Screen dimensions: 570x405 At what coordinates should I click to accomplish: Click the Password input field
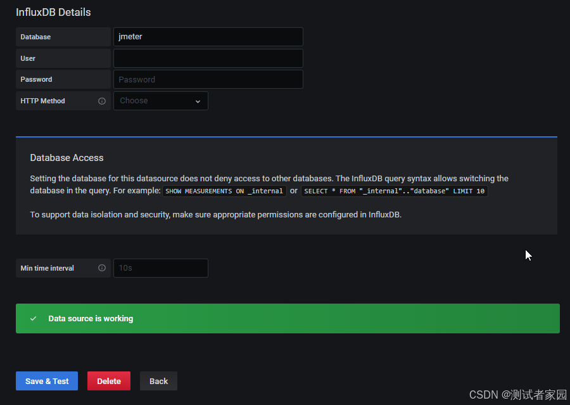click(x=208, y=79)
